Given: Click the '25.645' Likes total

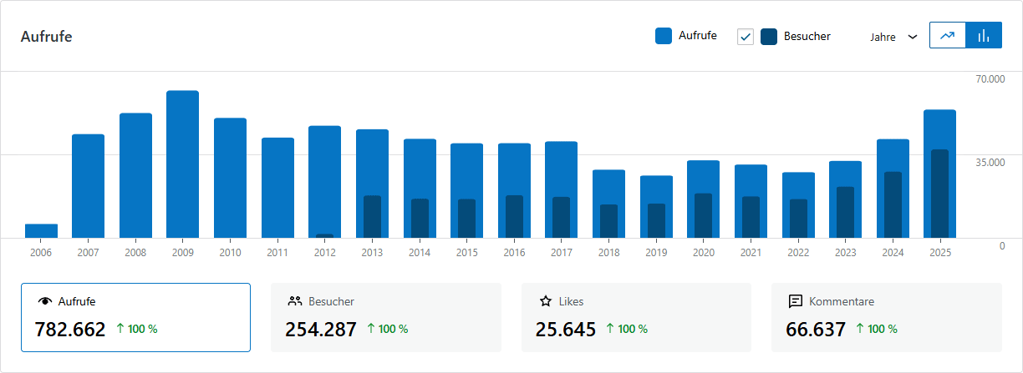Looking at the screenshot, I should (566, 330).
